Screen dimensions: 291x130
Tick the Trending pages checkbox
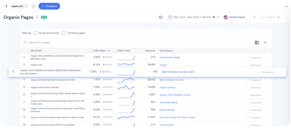click(x=64, y=33)
